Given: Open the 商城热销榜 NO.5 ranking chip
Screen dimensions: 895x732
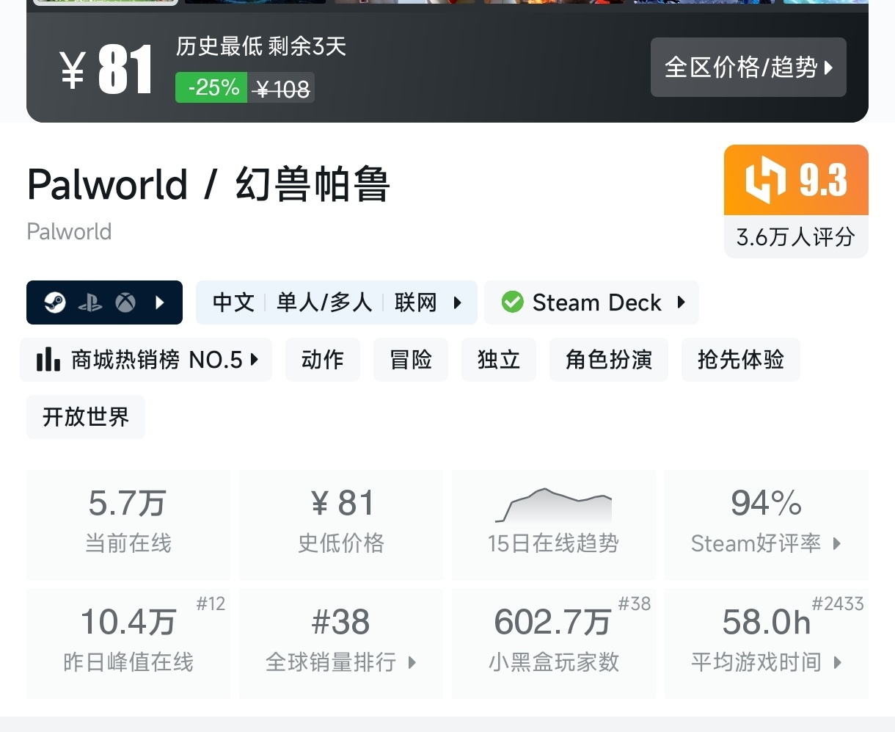Looking at the screenshot, I should click(146, 360).
